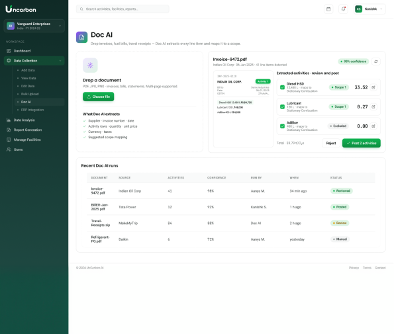Click the Dashboard sidebar icon
Viewport: 394px width, 334px height.
tap(9, 51)
